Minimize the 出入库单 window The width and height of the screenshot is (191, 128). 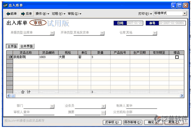coord(174,5)
